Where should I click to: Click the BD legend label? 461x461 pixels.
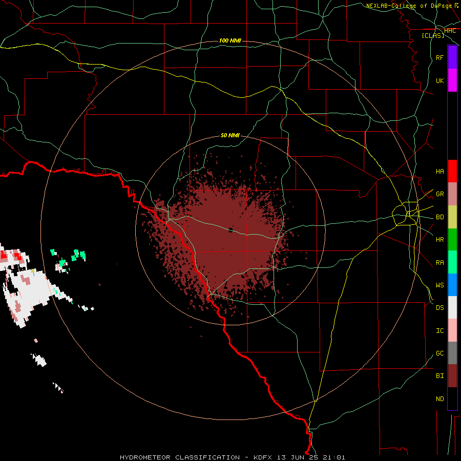(x=440, y=217)
